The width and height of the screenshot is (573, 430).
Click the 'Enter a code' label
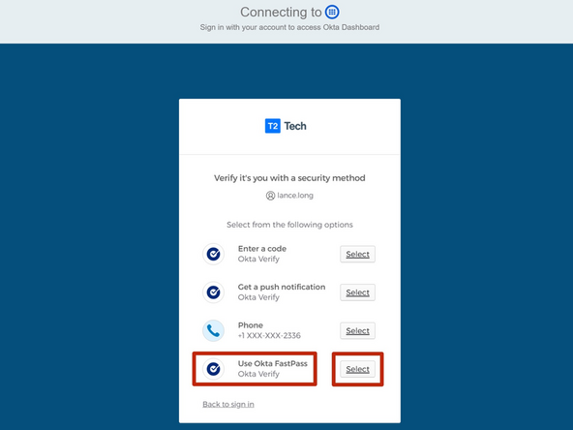coord(262,249)
